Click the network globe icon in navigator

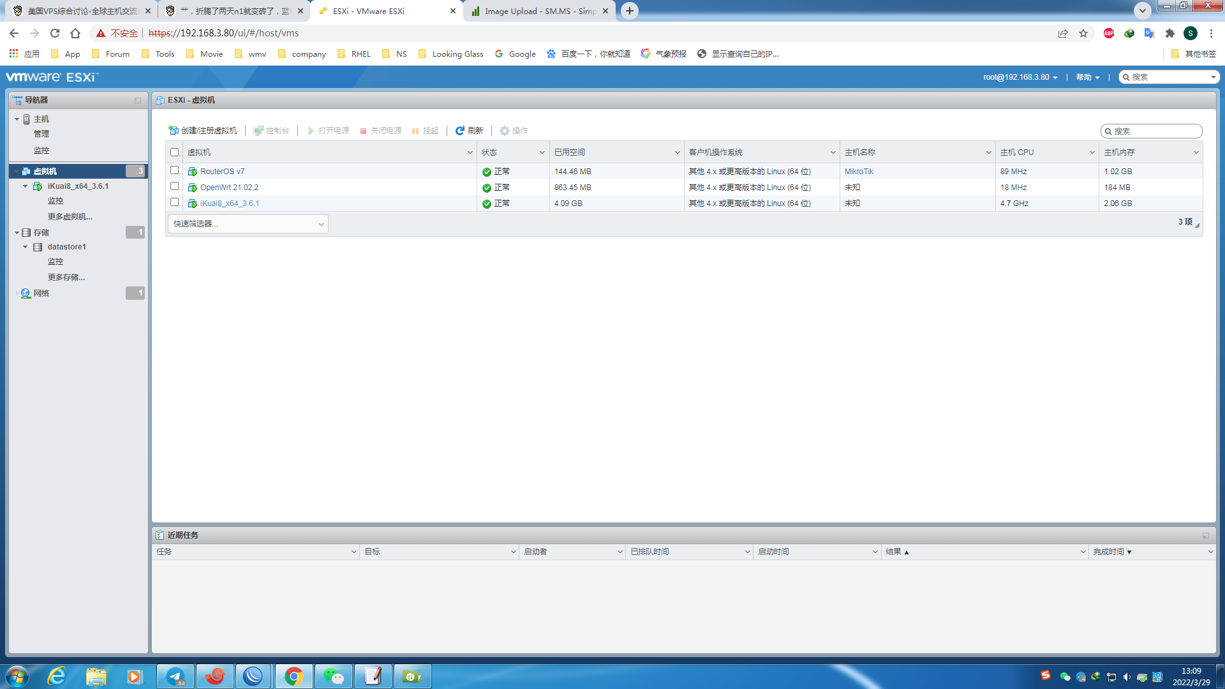point(26,293)
